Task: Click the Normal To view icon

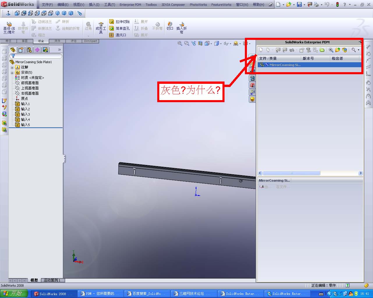Action: 8,13
